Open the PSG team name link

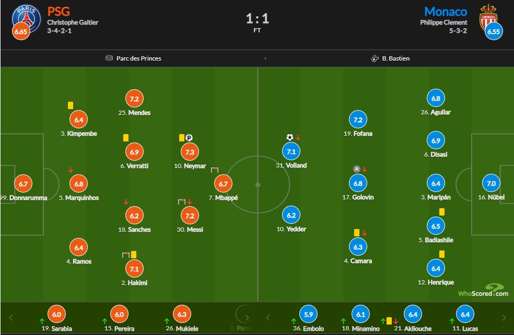[x=59, y=12]
